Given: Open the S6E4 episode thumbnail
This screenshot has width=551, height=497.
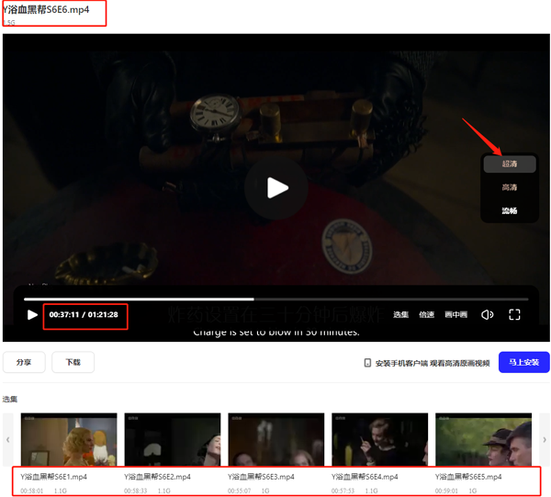Looking at the screenshot, I should tap(380, 439).
